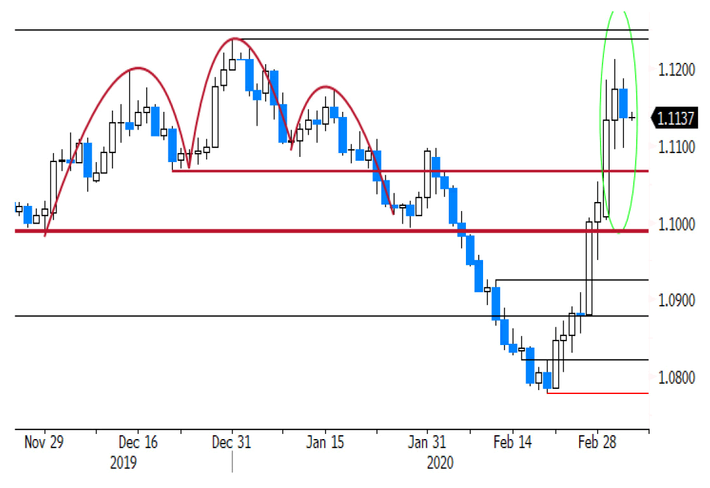Click the Jan 15 date label
Screen dimensions: 710x488
[325, 442]
